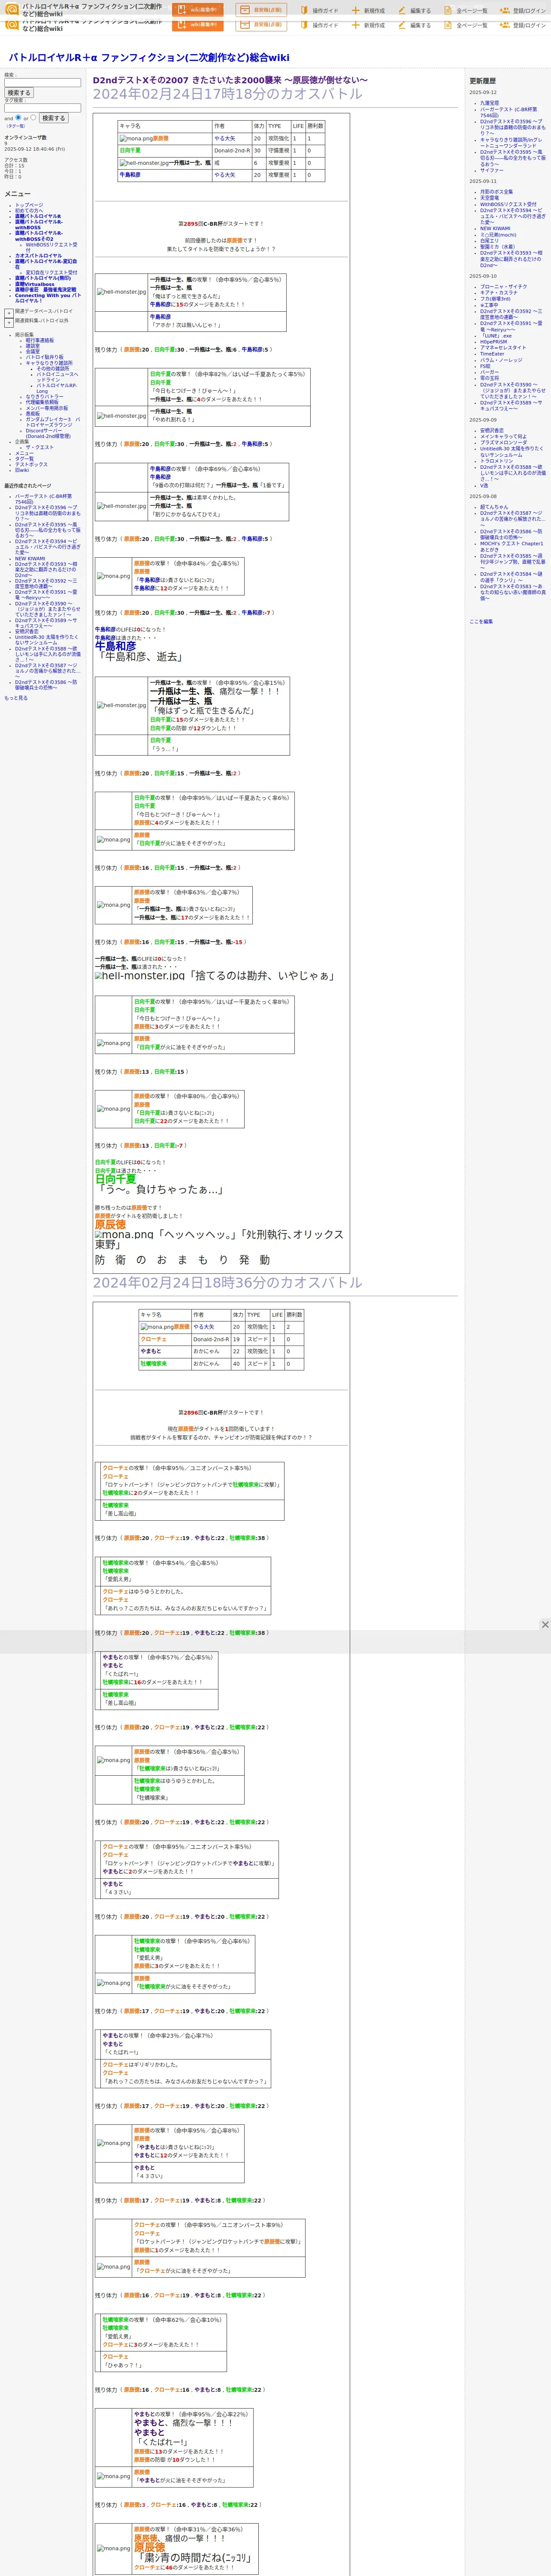Click 検索する button below keyword field
Screen dimensions: 551x2576
pos(19,93)
